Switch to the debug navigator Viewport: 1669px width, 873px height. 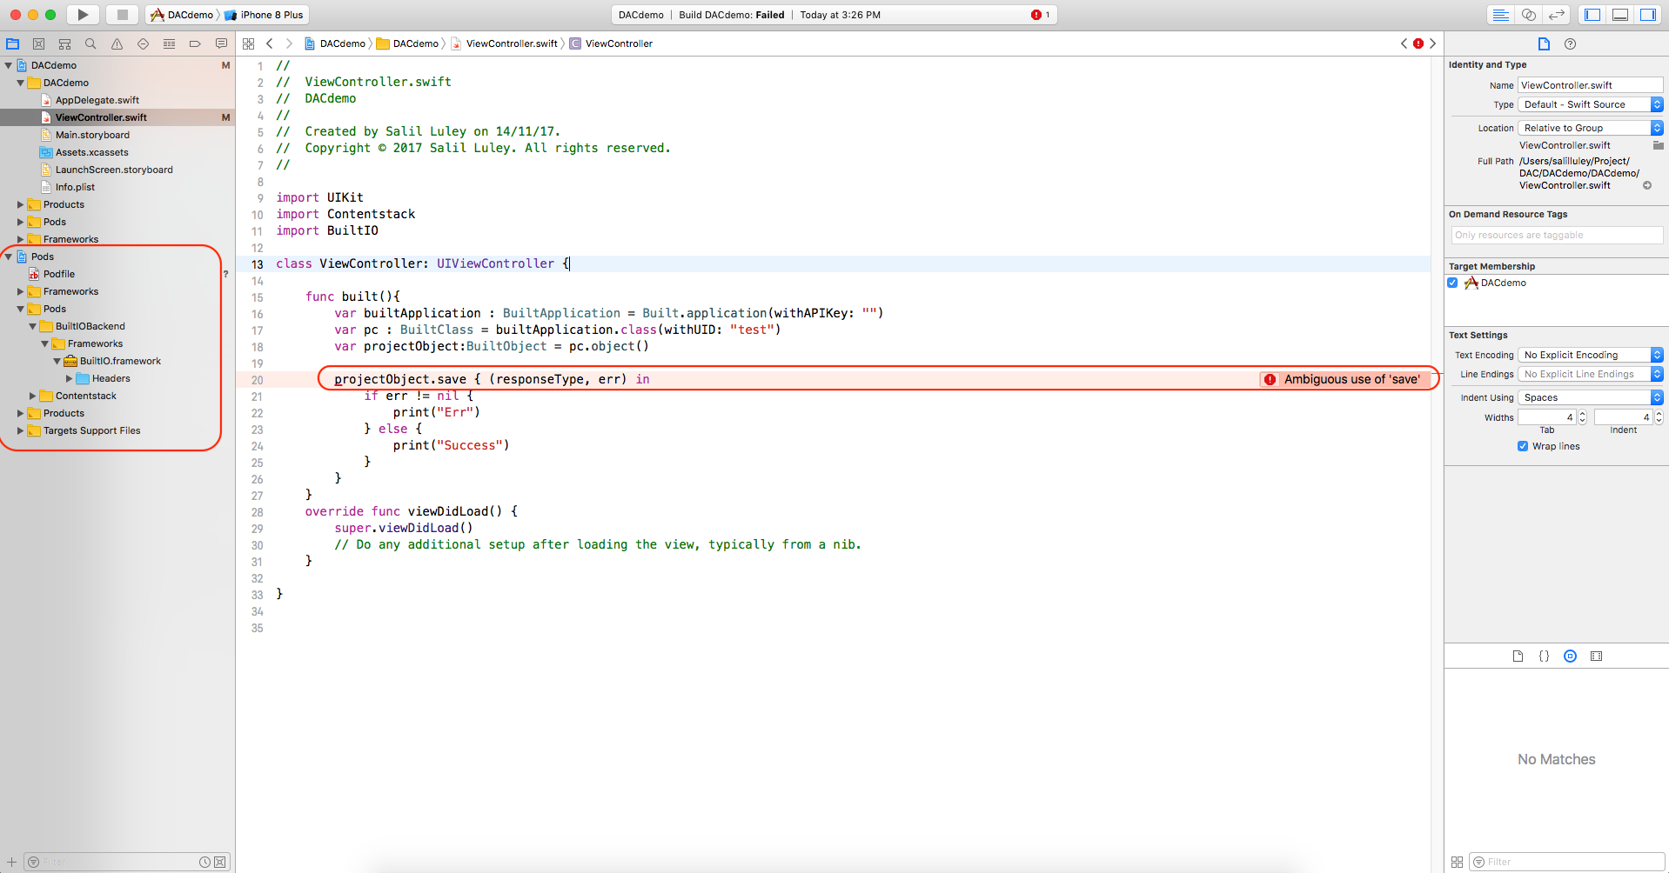tap(169, 43)
